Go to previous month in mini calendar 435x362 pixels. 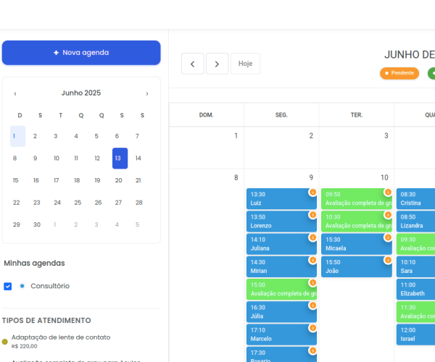tap(15, 93)
